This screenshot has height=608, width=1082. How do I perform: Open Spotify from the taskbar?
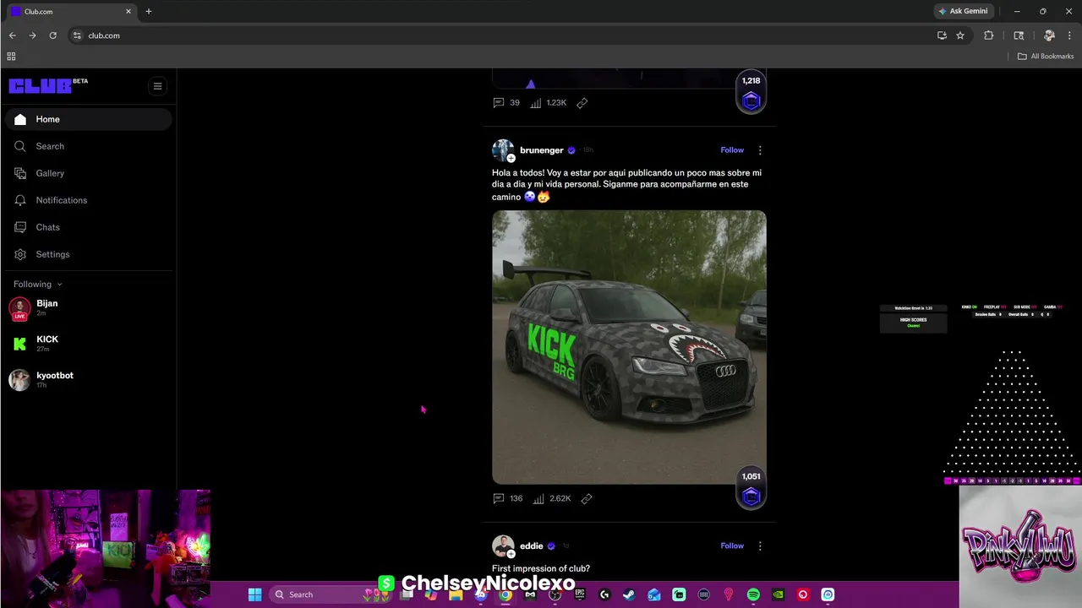(753, 594)
